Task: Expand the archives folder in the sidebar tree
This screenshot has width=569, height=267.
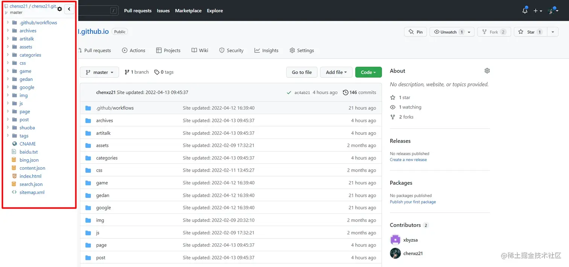Action: (8, 30)
